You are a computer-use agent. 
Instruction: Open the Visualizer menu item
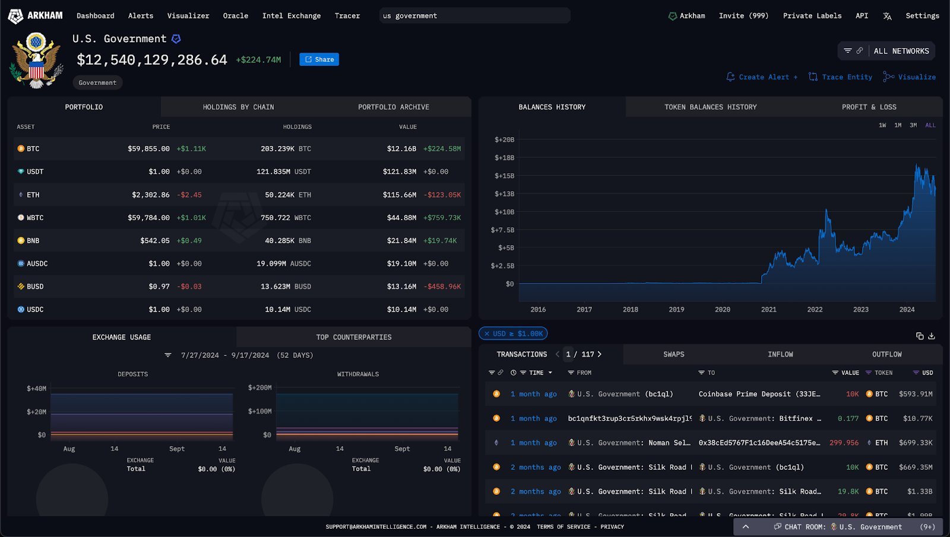(188, 16)
